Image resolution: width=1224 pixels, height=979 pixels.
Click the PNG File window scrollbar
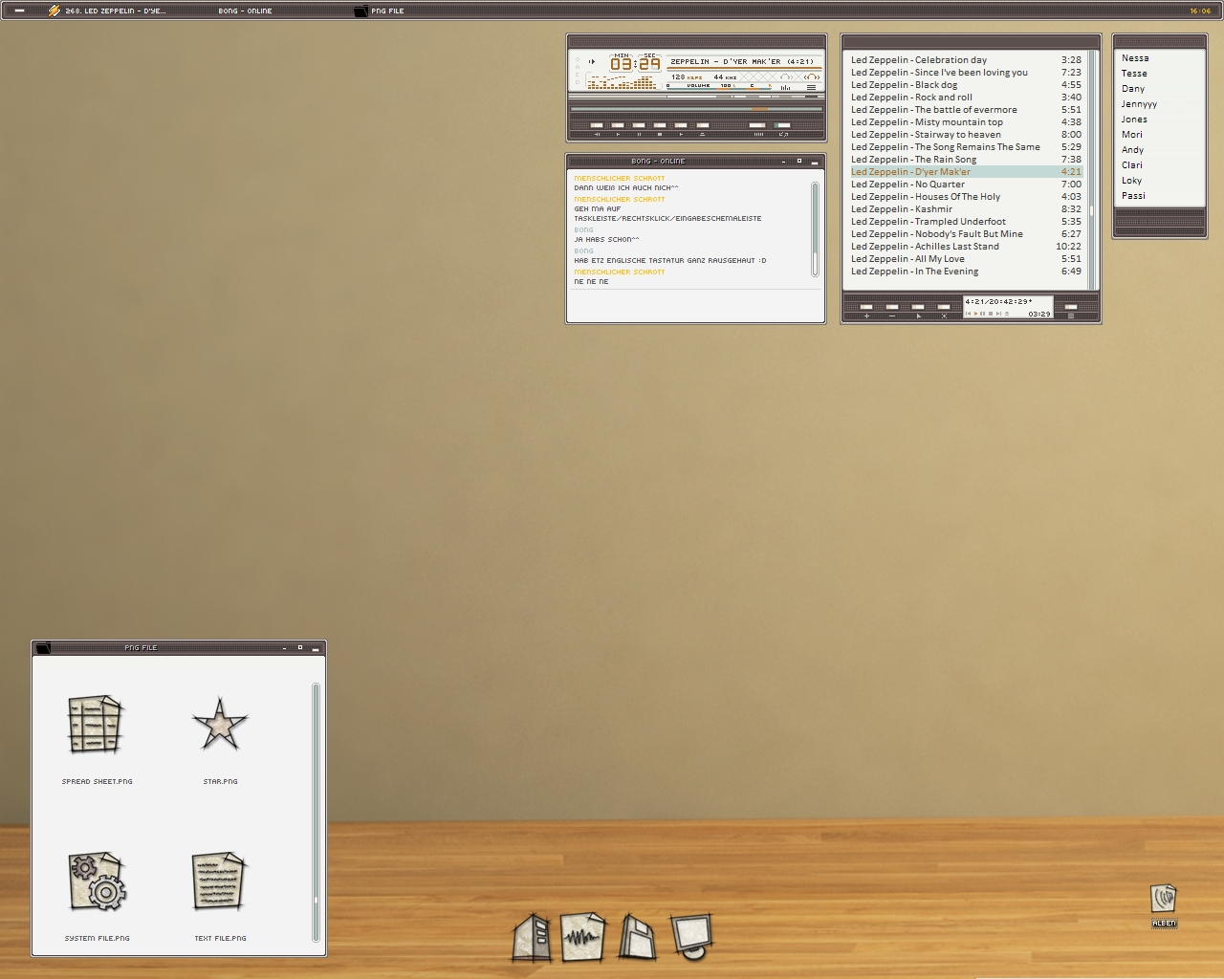click(x=316, y=813)
